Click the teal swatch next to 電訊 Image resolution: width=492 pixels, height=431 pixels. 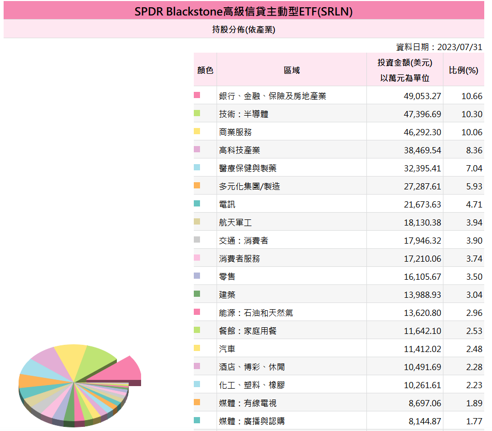(x=197, y=204)
